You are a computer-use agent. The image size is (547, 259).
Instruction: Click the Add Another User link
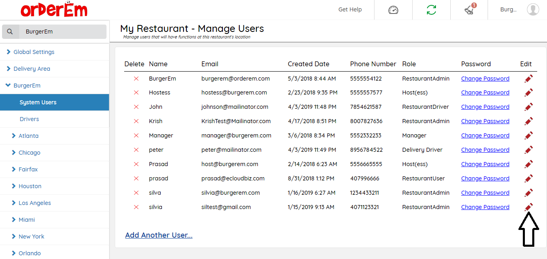point(159,235)
